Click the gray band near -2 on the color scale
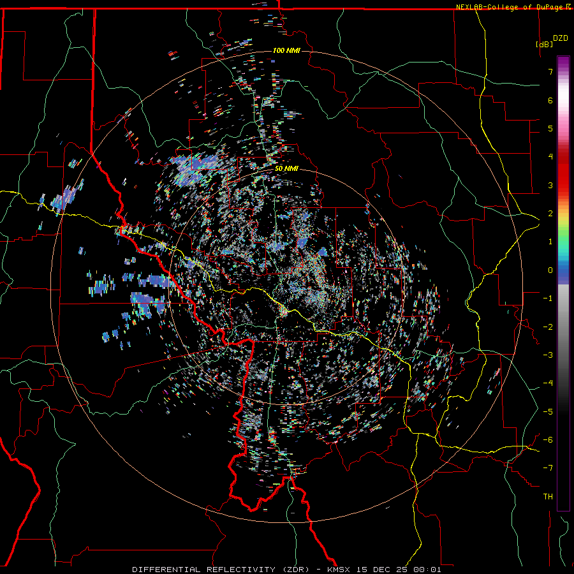Viewport: 574px width, 574px height. pos(563,327)
